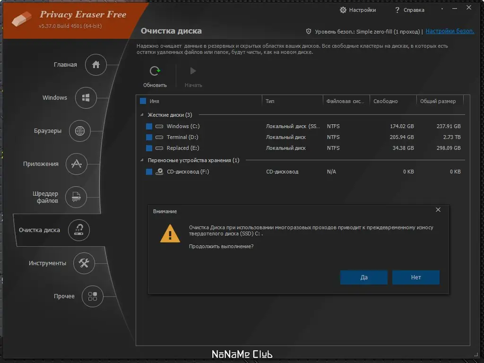
Task: Open the Шреддер файлов shredder icon
Action: [76, 197]
